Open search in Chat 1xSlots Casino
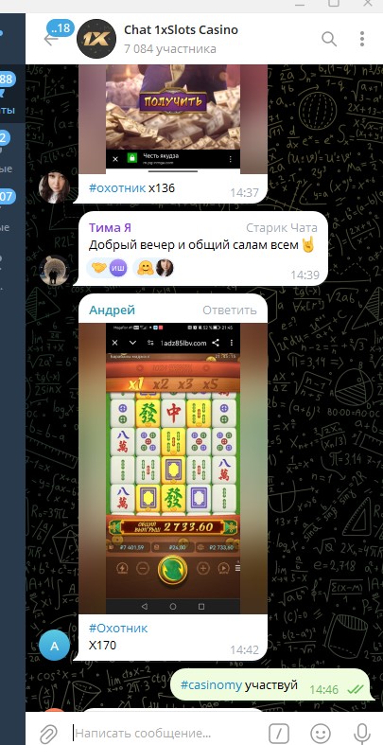 (329, 39)
